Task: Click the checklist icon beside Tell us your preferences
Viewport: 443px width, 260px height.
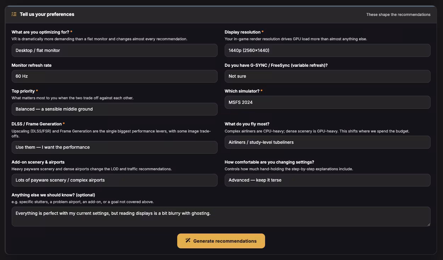Action: [x=14, y=14]
